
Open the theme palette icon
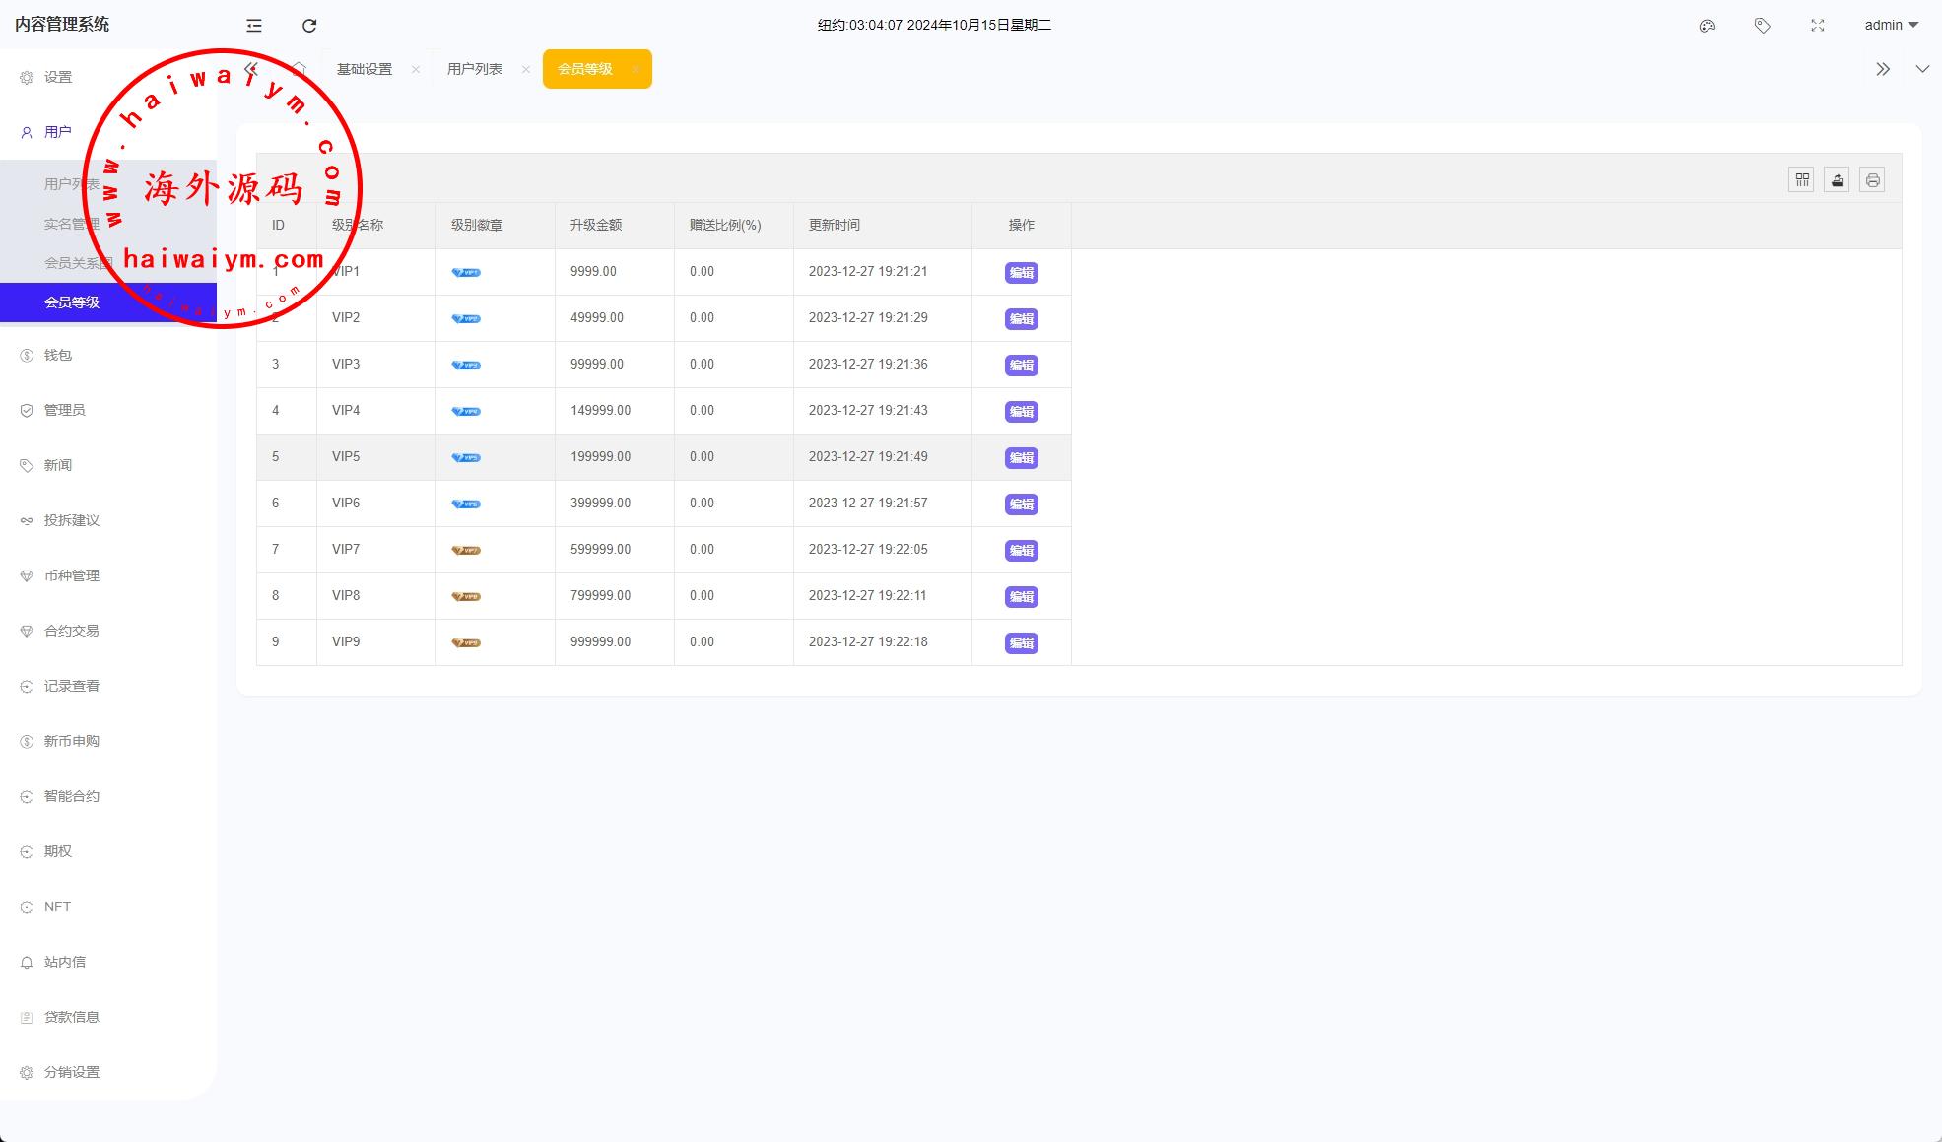pyautogui.click(x=1708, y=26)
